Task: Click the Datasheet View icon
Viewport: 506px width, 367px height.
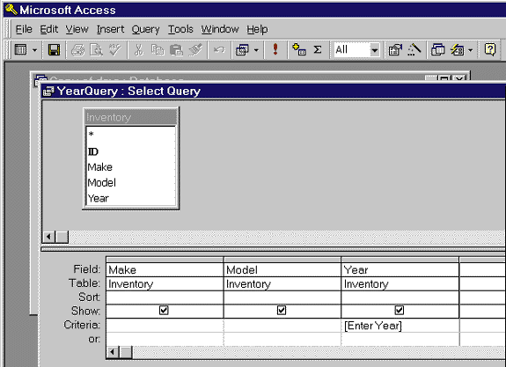Action: (21, 49)
